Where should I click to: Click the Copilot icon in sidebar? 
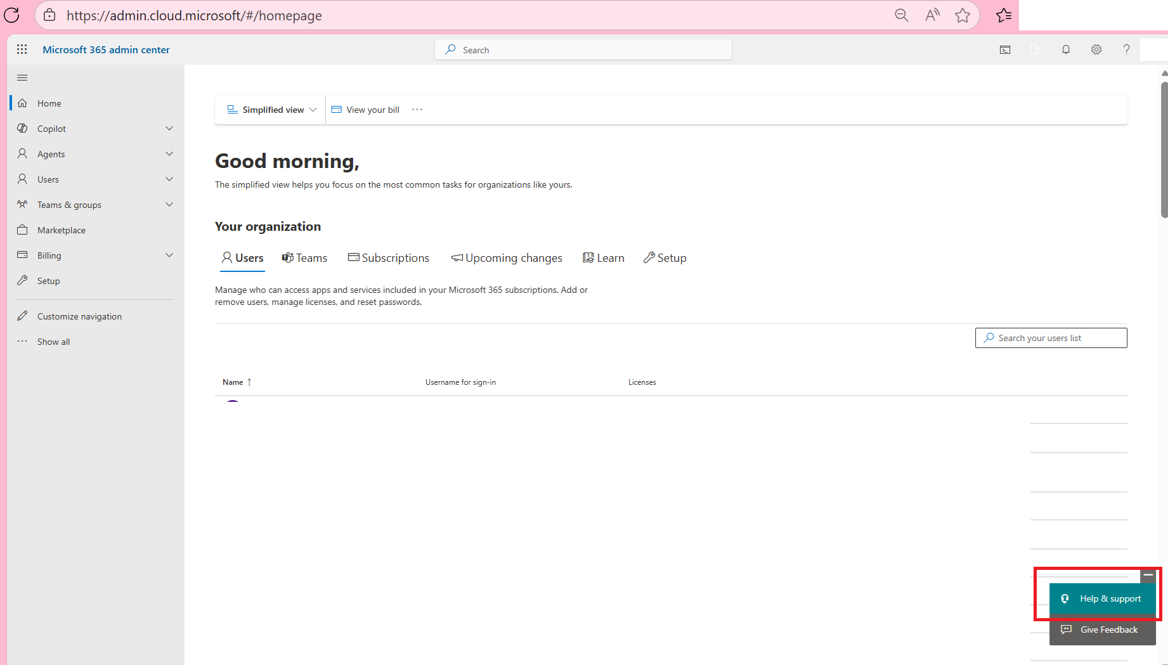click(22, 128)
